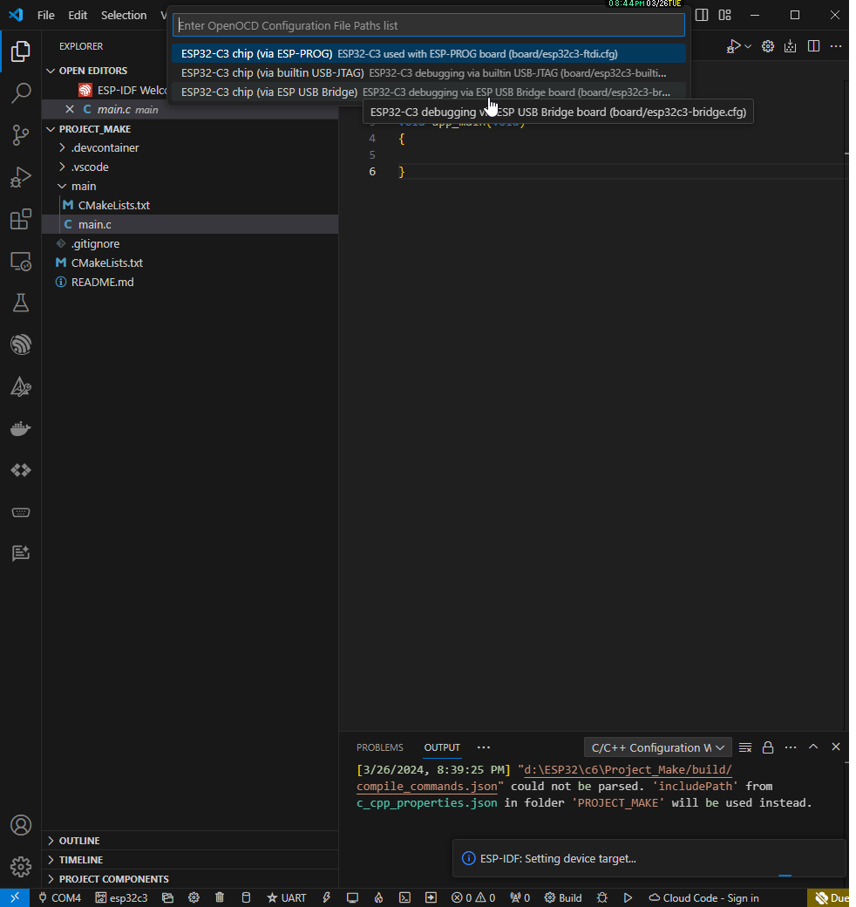The height and width of the screenshot is (907, 856).
Task: Click the ESP-IDF current project folder icon
Action: [167, 897]
